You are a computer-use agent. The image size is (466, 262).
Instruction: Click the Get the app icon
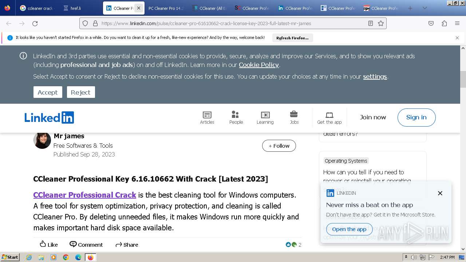[329, 118]
